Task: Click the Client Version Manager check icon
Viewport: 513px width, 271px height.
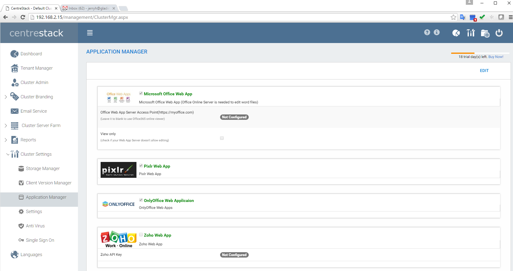Action: [x=21, y=183]
